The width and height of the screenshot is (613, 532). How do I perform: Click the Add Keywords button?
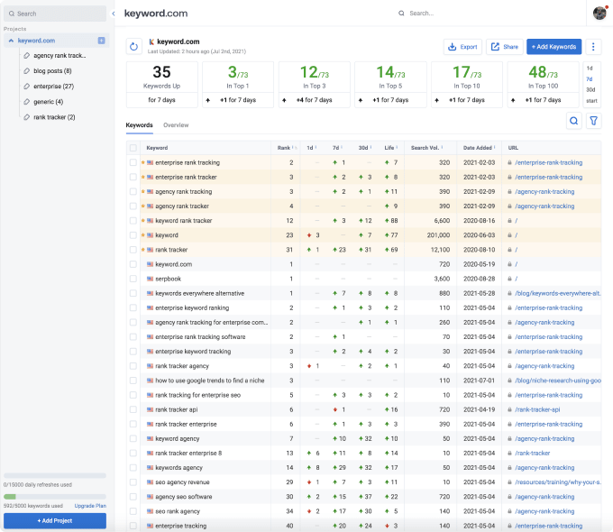click(554, 46)
